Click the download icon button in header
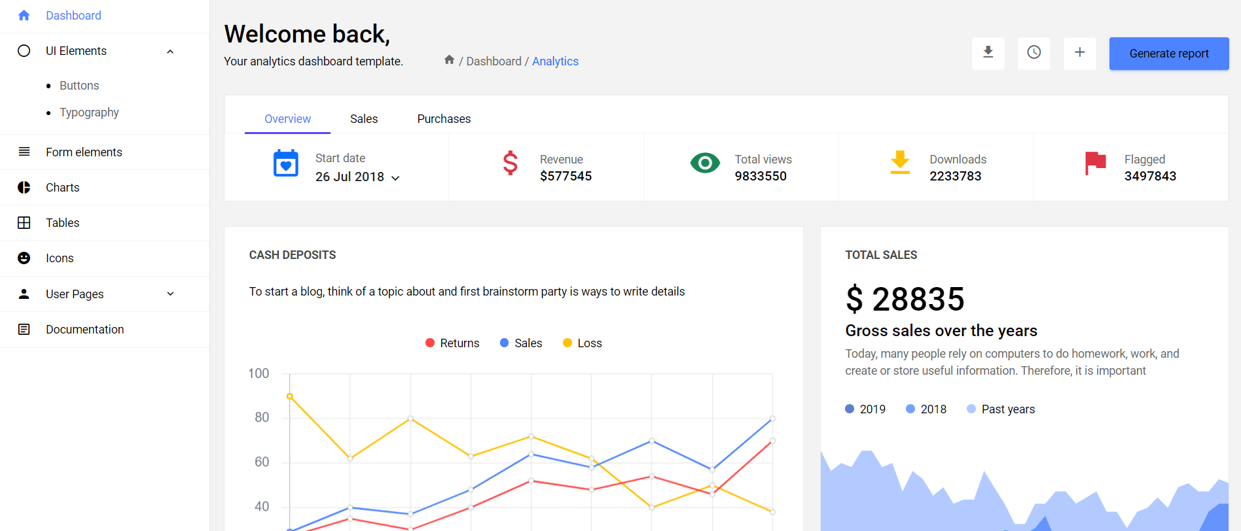The height and width of the screenshot is (531, 1241). [988, 53]
